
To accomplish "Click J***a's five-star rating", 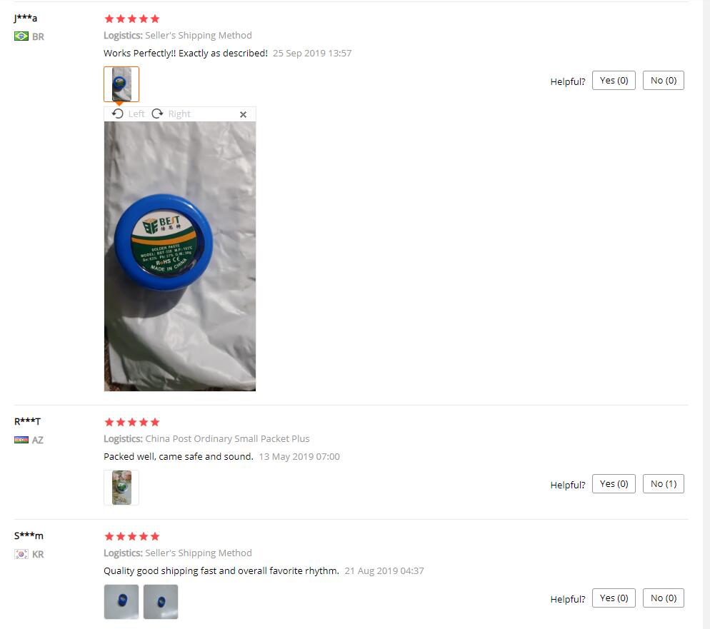I will pyautogui.click(x=131, y=19).
